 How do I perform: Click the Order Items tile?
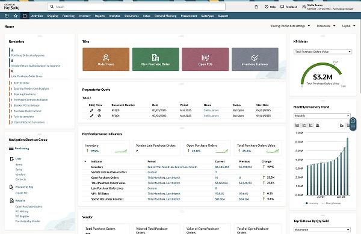pyautogui.click(x=106, y=60)
